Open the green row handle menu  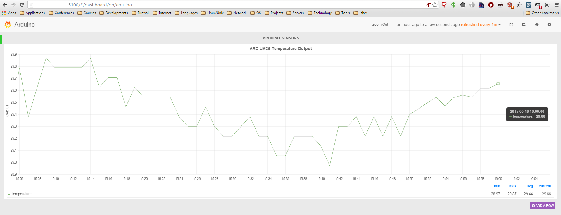coord(1,39)
